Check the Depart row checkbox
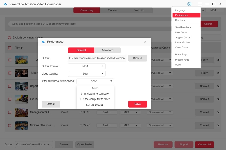226x150 pixels. 10,86
